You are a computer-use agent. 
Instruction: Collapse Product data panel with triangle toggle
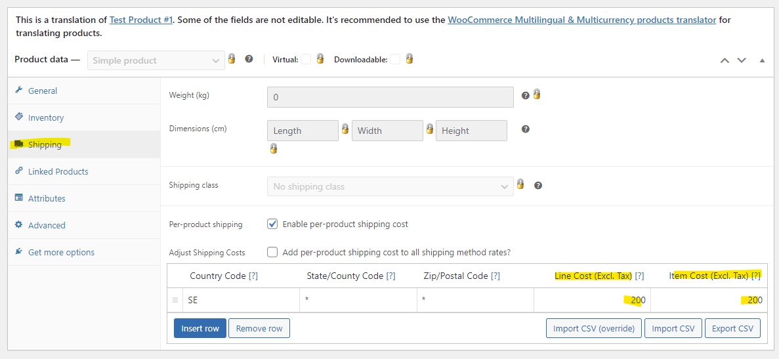[x=762, y=60]
